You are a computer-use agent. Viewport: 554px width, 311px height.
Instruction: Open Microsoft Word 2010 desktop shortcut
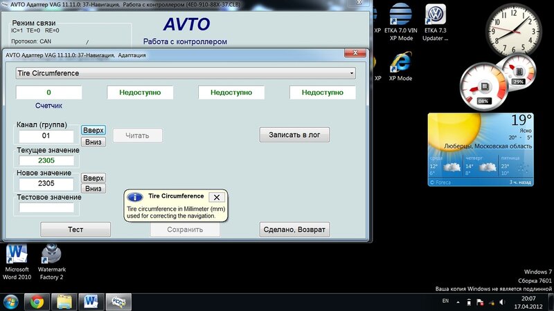(x=17, y=263)
